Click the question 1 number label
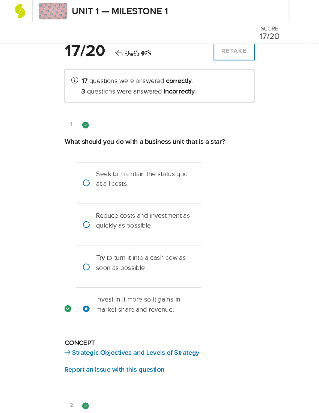The image size is (319, 413). pyautogui.click(x=71, y=124)
